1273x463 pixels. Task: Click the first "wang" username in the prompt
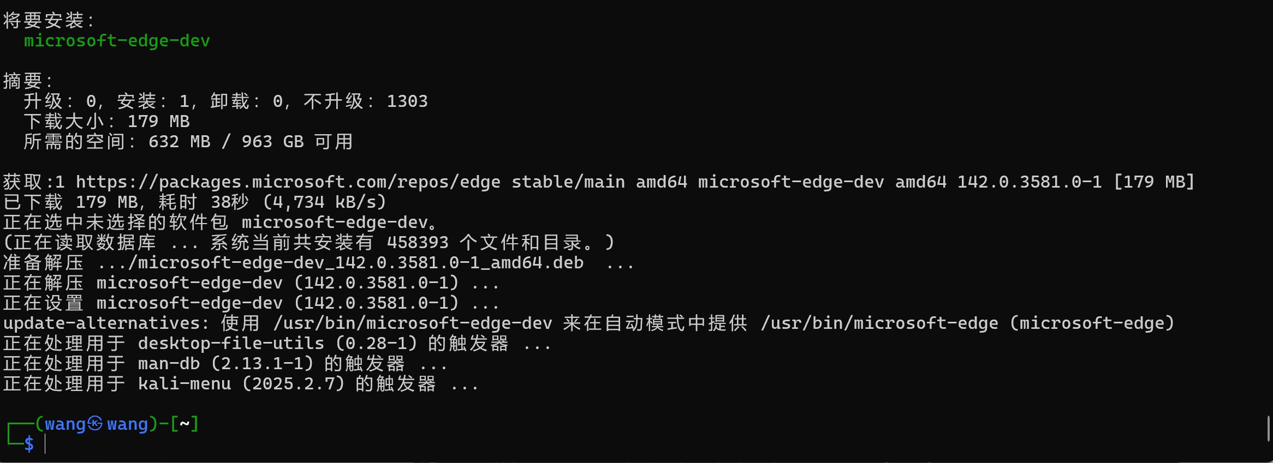(65, 424)
